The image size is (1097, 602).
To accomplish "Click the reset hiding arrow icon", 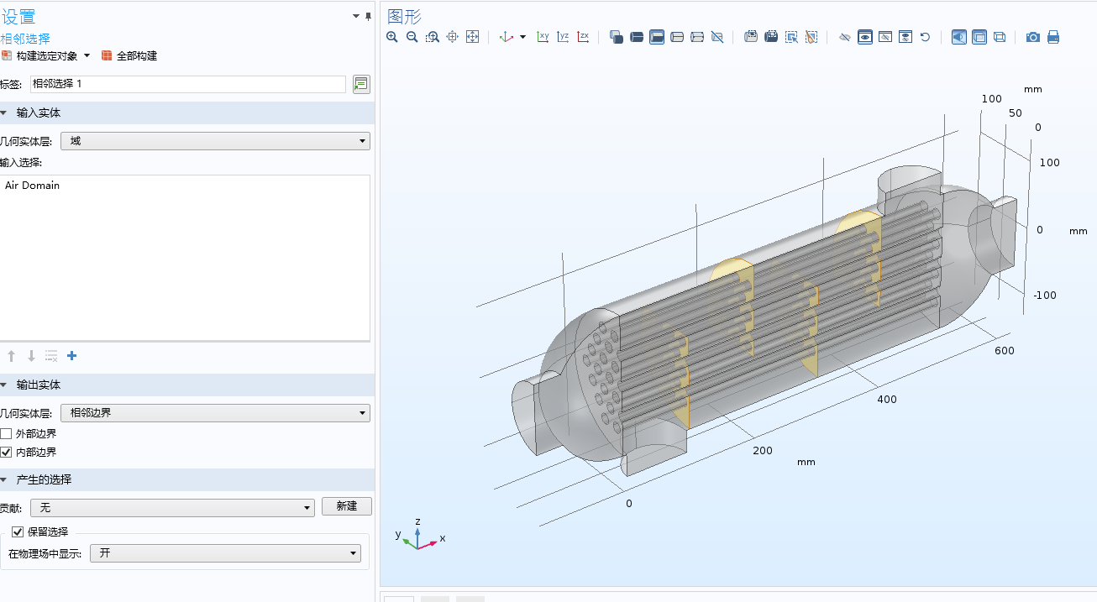I will click(x=926, y=37).
